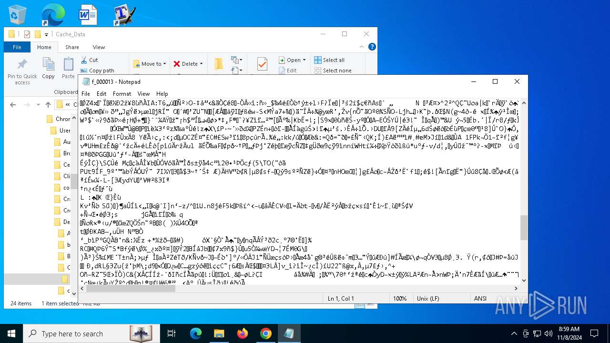Switch to the Share ribbon tab

tap(72, 47)
